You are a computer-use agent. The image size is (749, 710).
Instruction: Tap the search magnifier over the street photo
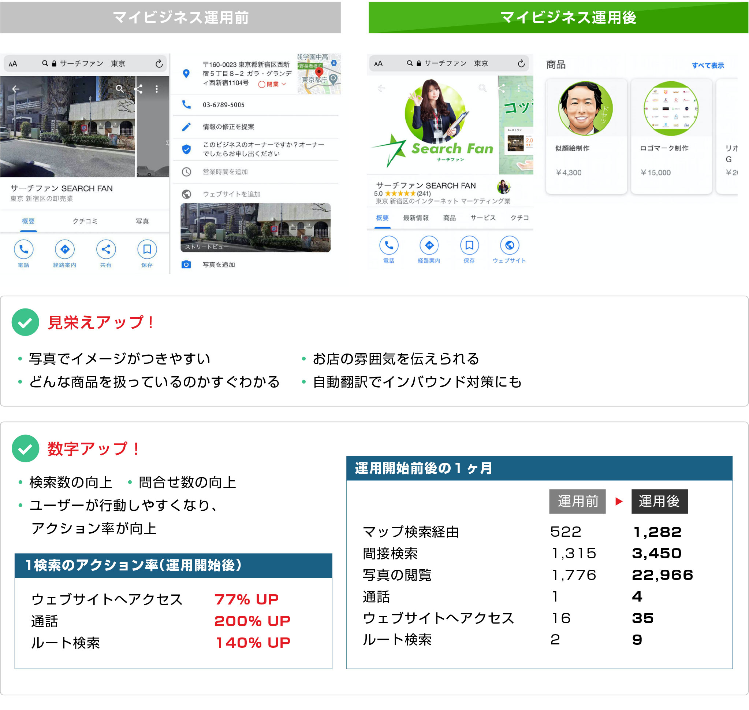click(119, 89)
